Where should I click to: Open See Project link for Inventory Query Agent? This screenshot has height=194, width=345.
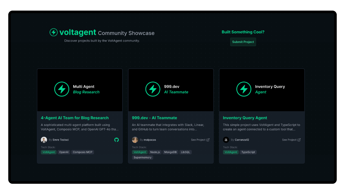click(x=291, y=140)
